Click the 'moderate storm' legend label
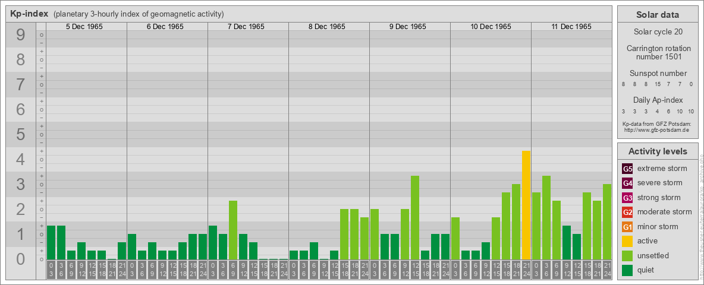Viewport: 704px width, 285px height. [x=665, y=212]
